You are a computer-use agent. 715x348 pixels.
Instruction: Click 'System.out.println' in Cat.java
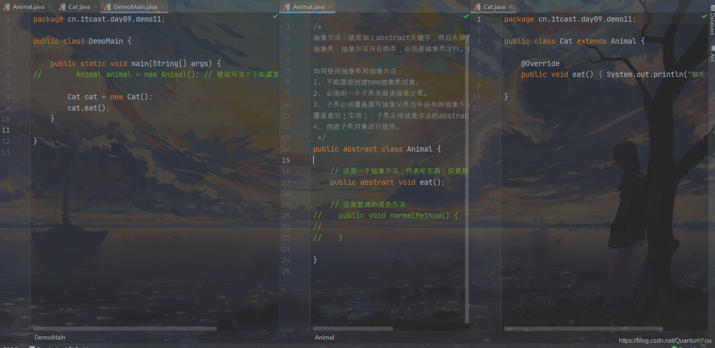coord(645,75)
